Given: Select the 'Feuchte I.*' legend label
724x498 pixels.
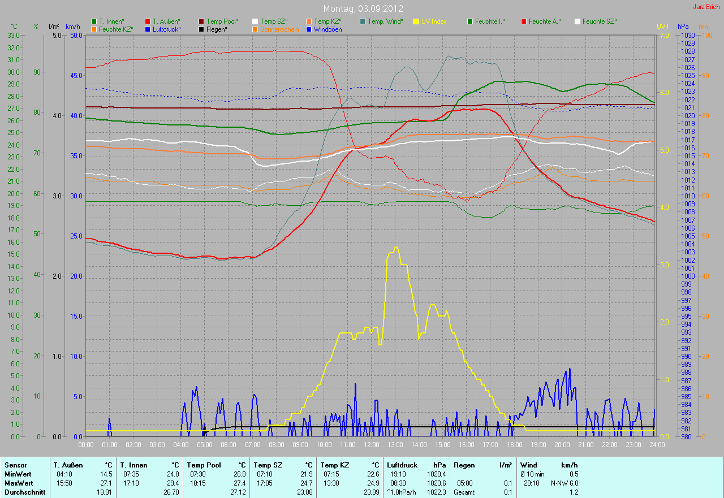Looking at the screenshot, I should coord(490,21).
